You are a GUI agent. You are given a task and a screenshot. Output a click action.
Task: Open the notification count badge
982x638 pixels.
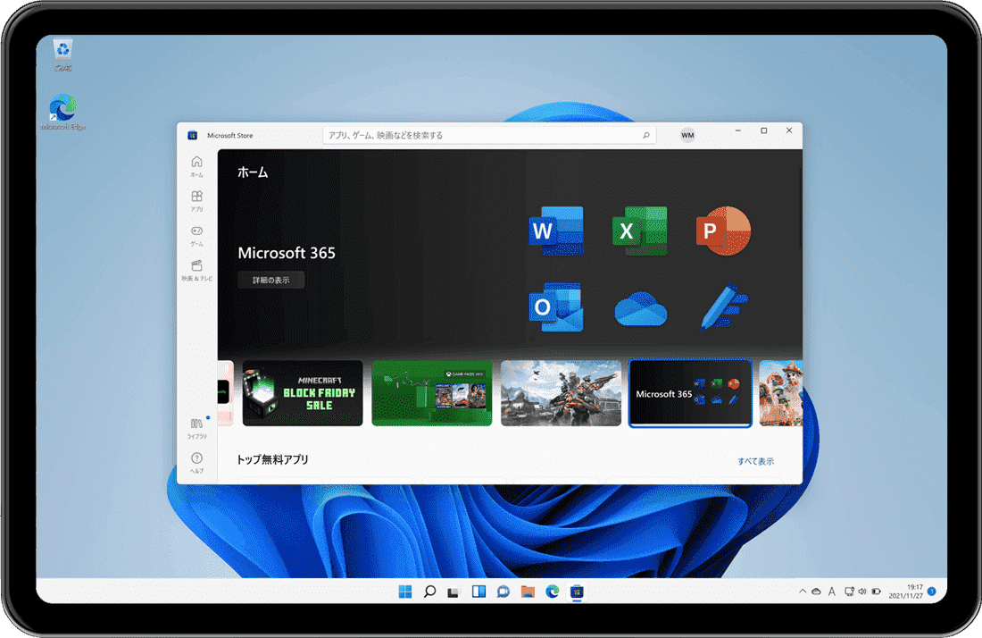click(932, 591)
